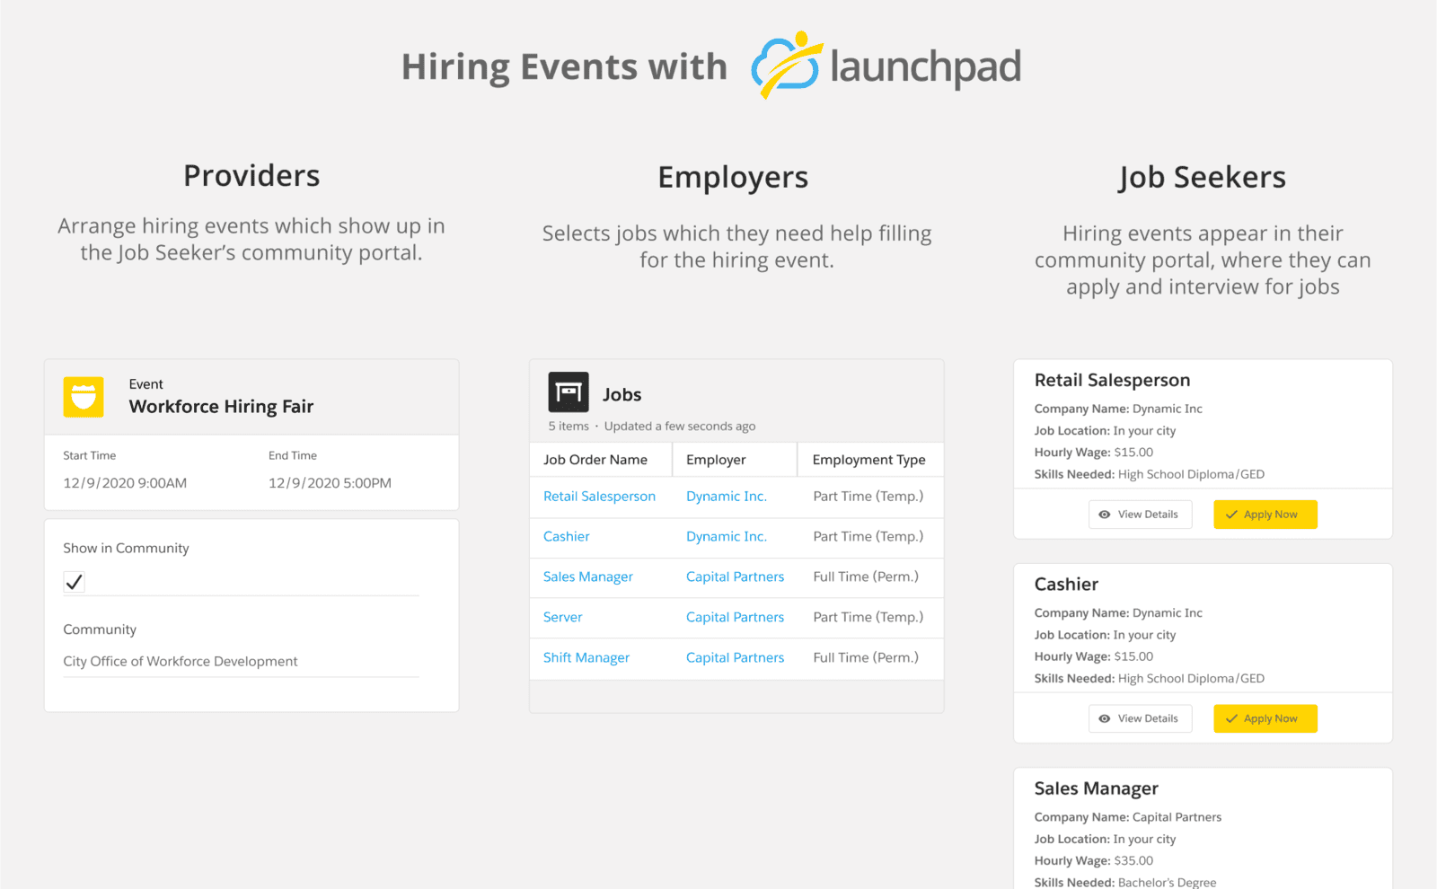Open Capital Partners link for Server row

tap(735, 618)
